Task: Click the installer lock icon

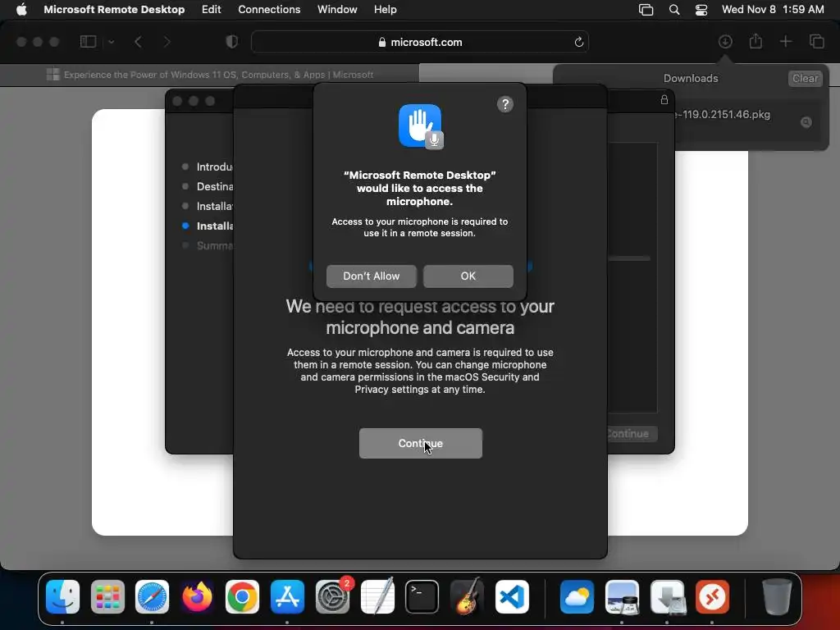Action: click(664, 99)
